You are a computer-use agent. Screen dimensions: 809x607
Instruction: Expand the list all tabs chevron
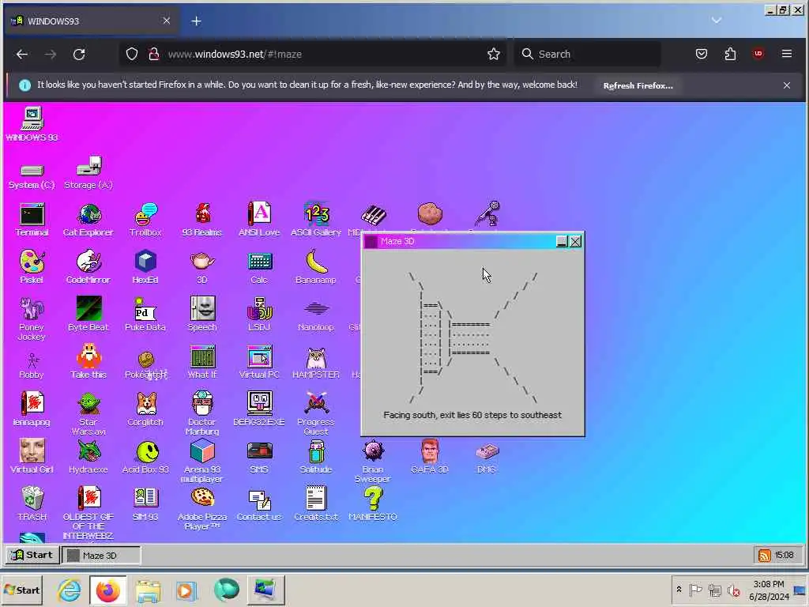[716, 20]
